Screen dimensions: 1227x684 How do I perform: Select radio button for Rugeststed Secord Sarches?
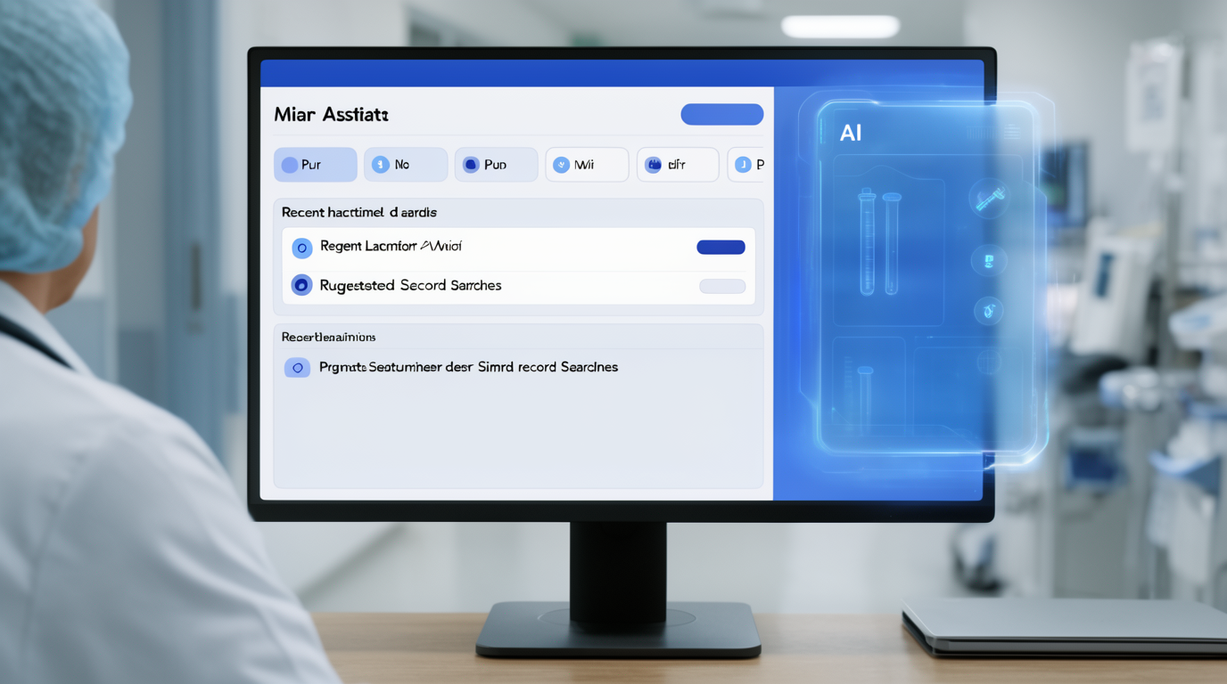click(x=301, y=285)
